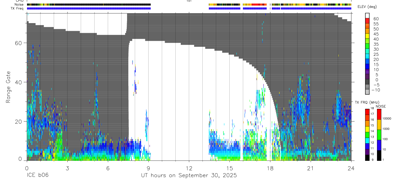395x182 pixels.
Task: Click the 'Noise' row label at top left
Action: point(19,4)
